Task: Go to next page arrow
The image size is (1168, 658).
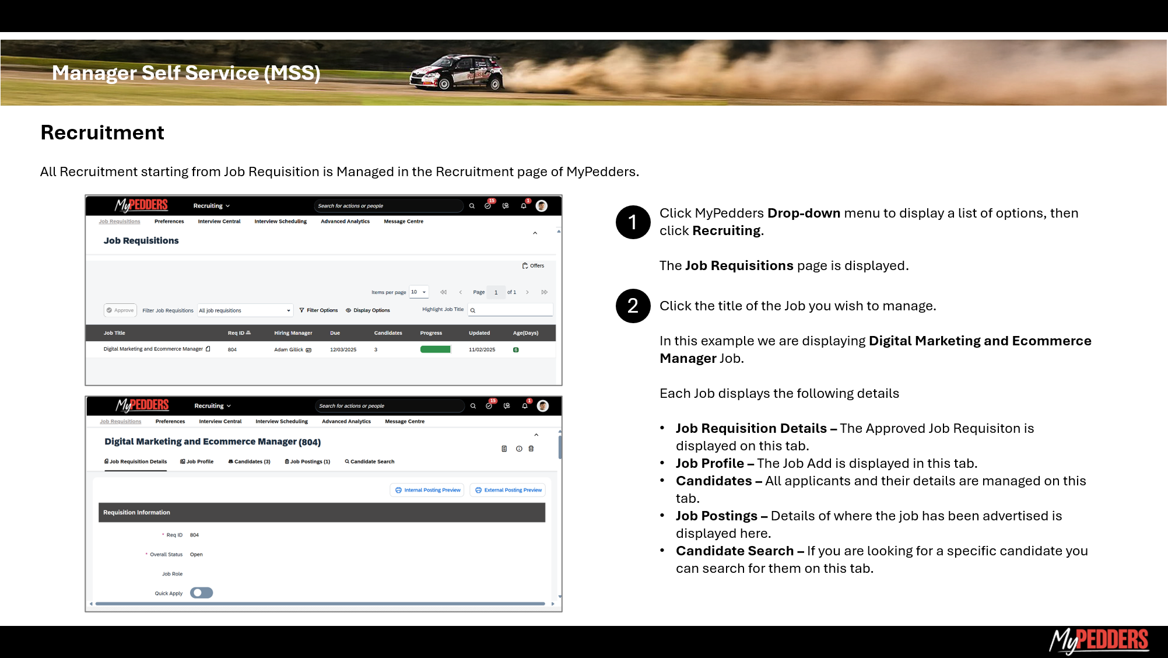Action: (x=527, y=292)
